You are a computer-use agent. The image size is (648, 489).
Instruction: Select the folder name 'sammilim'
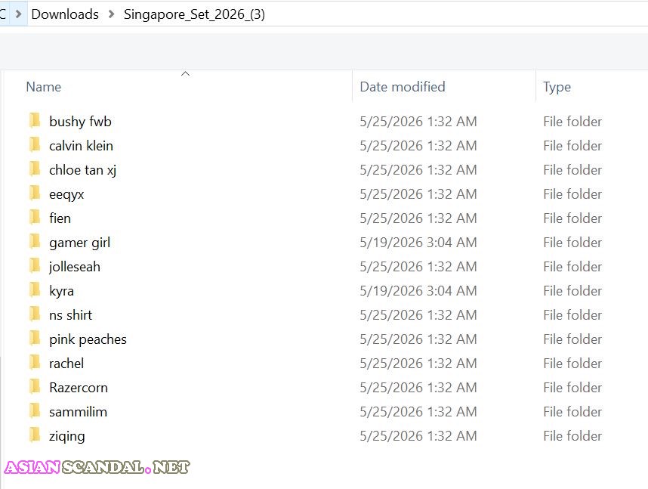tap(78, 412)
